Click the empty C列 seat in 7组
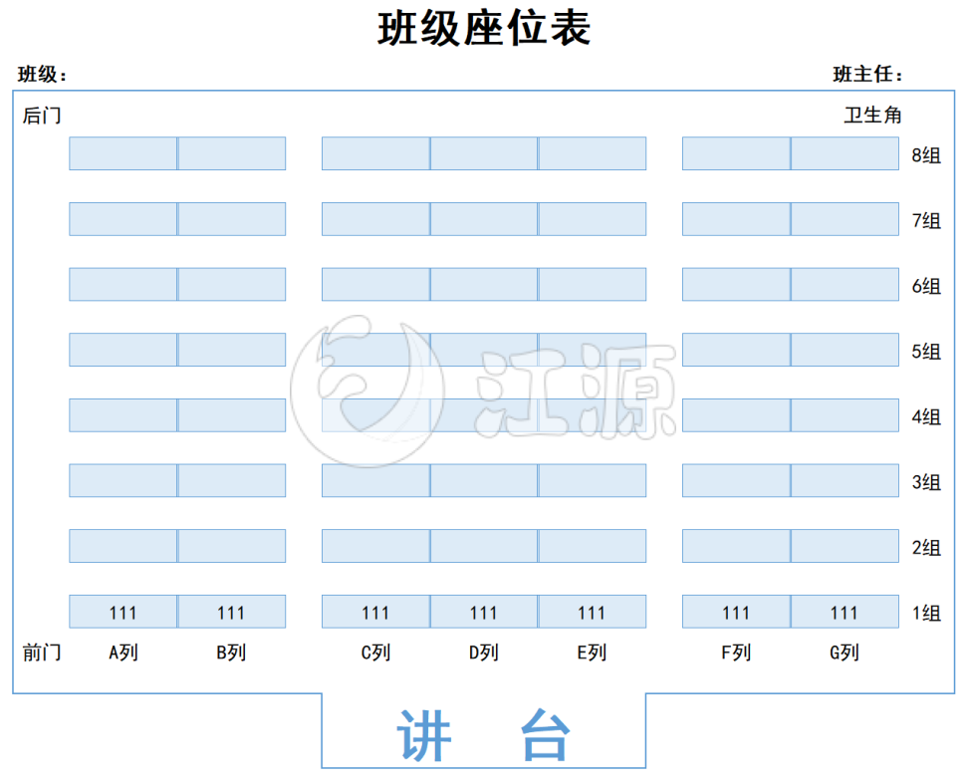966x784 pixels. 375,219
